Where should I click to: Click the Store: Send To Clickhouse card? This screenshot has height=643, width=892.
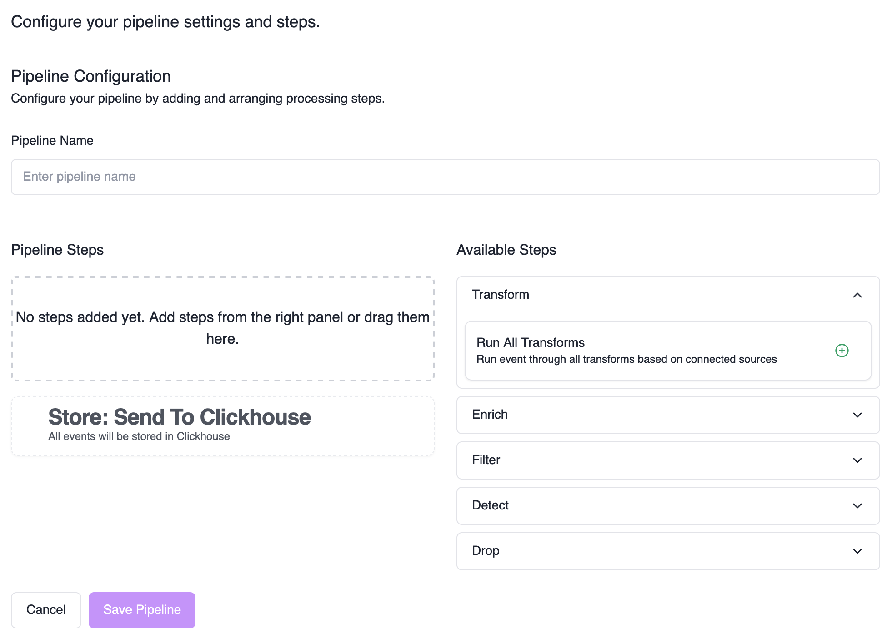pos(222,426)
